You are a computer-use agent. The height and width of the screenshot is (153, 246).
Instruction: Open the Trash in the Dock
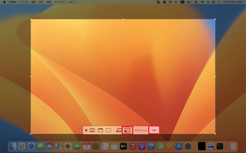click(x=233, y=146)
